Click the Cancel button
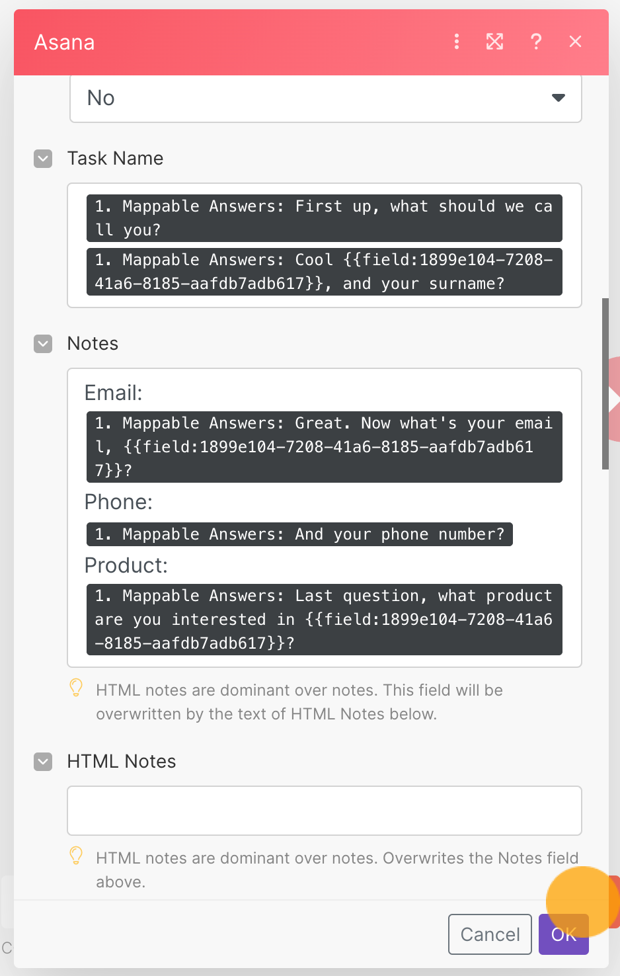Viewport: 620px width, 976px height. pos(490,934)
